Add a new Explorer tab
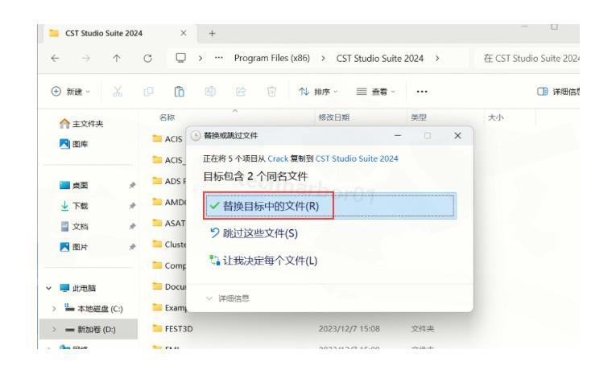 point(212,33)
